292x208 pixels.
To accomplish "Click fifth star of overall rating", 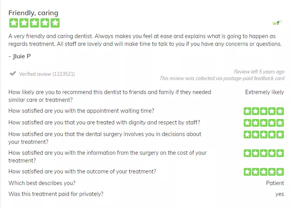I will pos(55,23).
